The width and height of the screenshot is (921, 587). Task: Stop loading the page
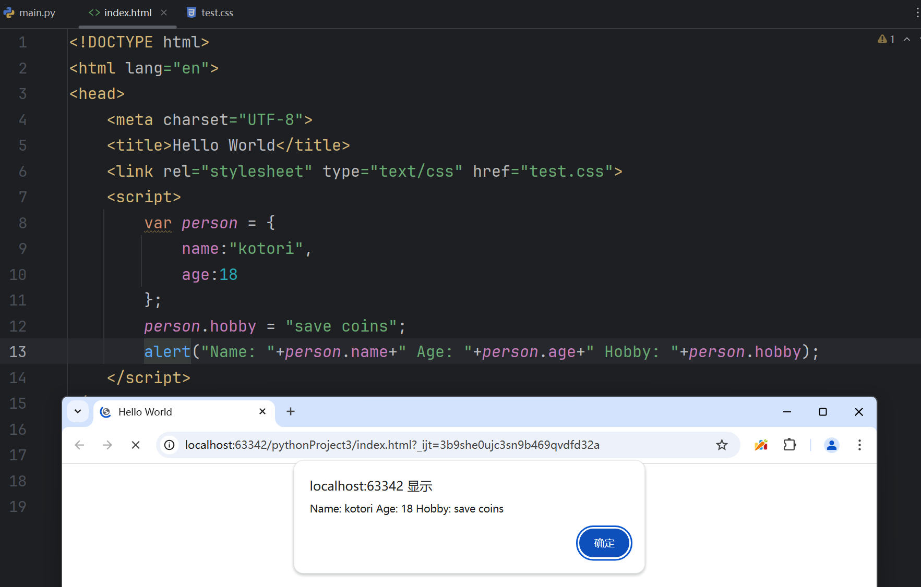click(x=136, y=445)
